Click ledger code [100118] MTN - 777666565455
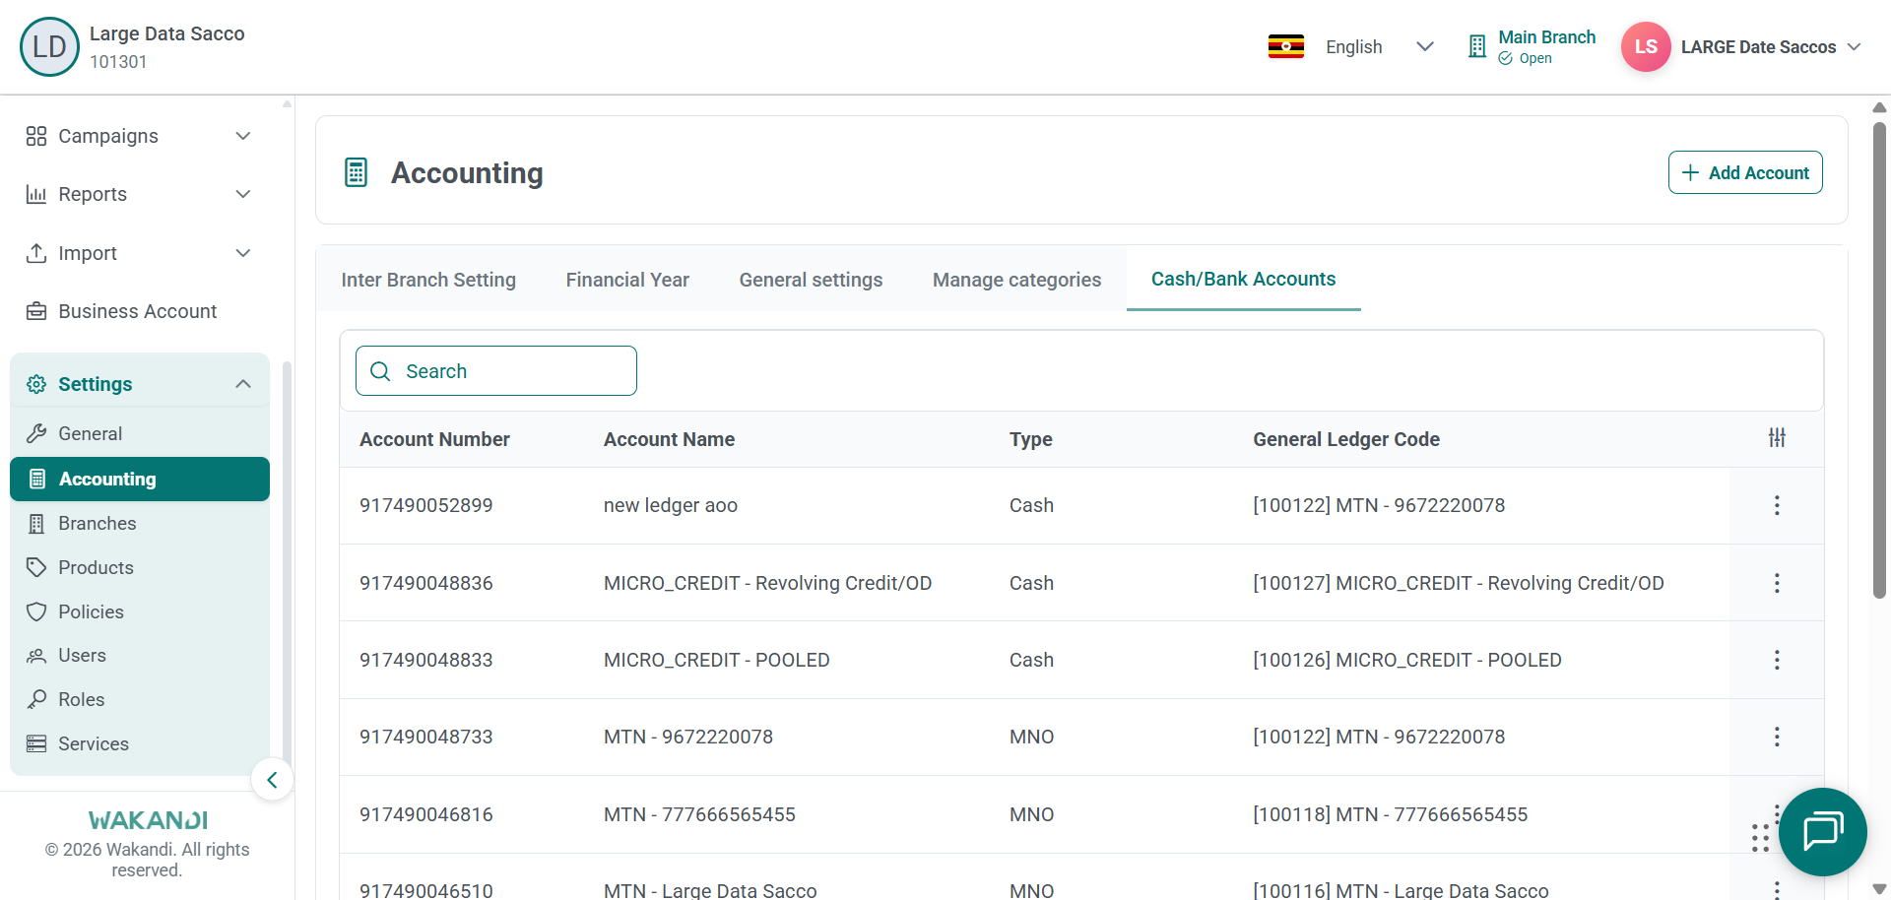The height and width of the screenshot is (900, 1891). click(1390, 814)
